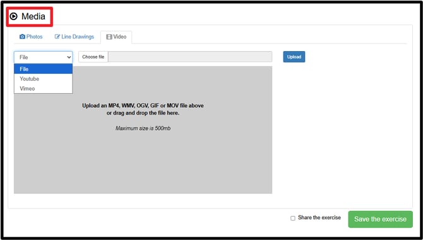Open the Line Drawings tab

(74, 37)
